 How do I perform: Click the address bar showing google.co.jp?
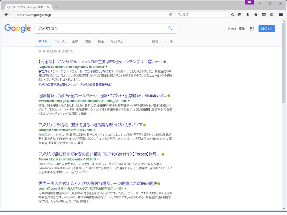(91, 15)
